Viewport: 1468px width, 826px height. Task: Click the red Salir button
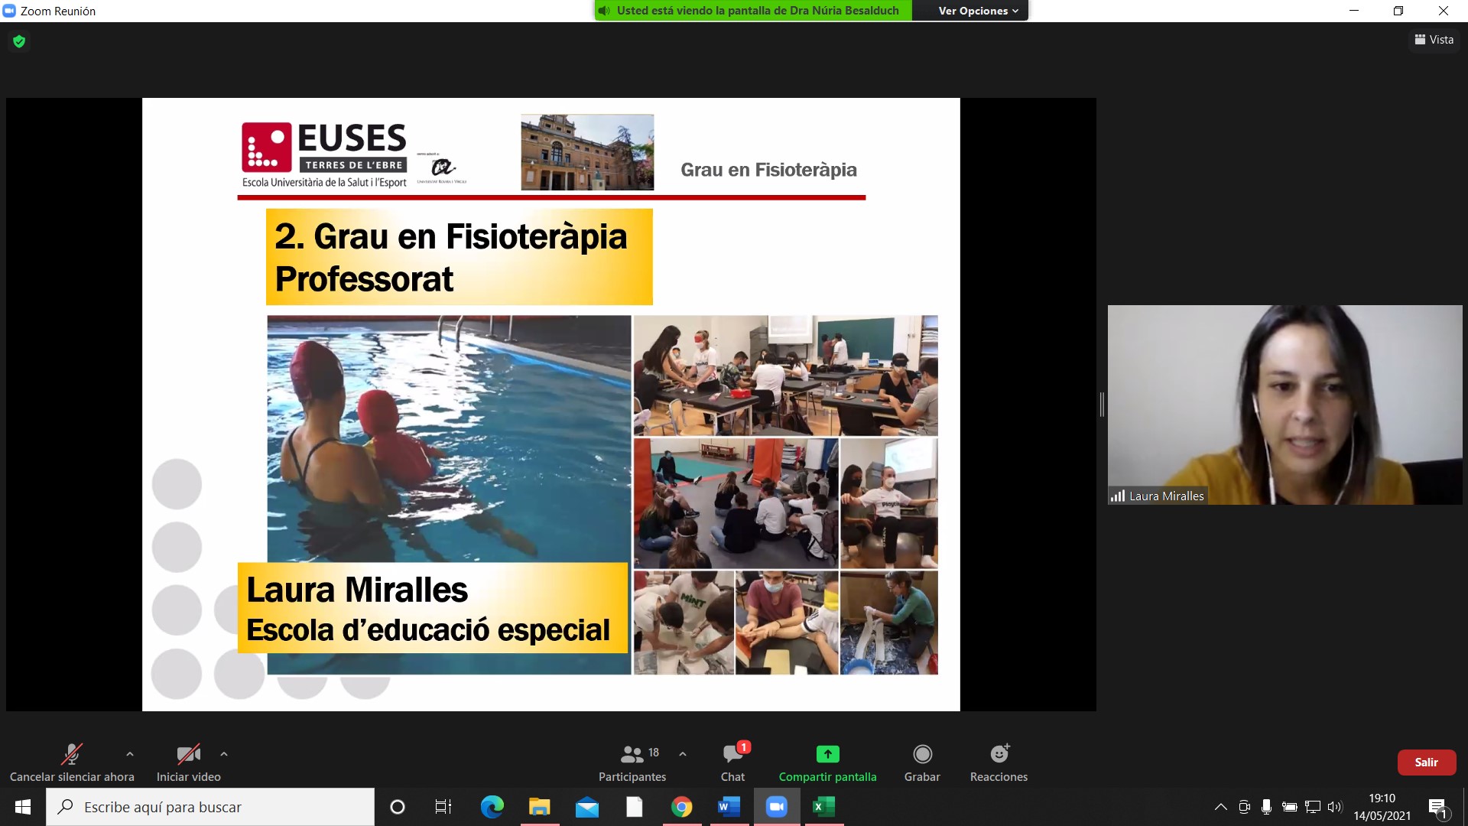pyautogui.click(x=1426, y=763)
